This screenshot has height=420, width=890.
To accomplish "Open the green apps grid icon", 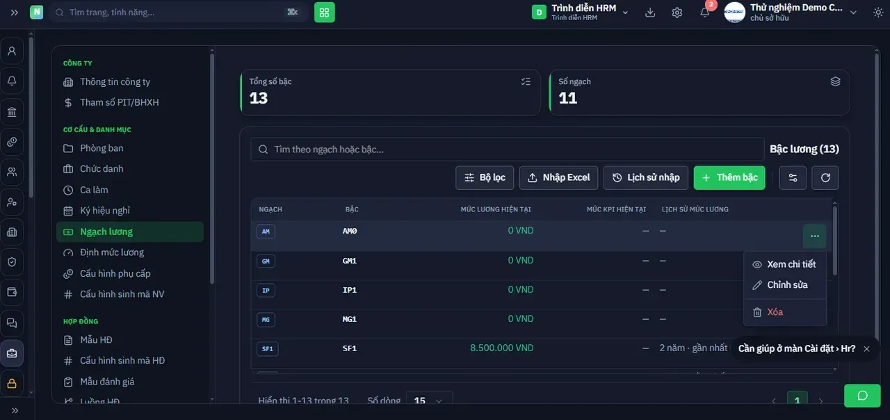I will pos(324,13).
